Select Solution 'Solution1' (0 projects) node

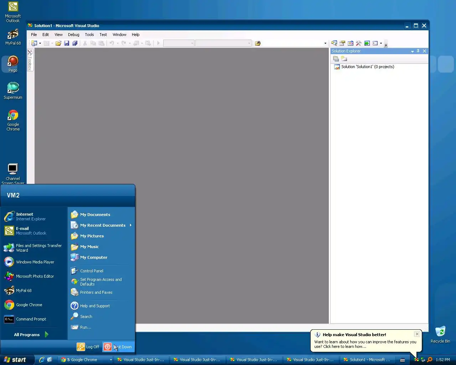click(368, 67)
